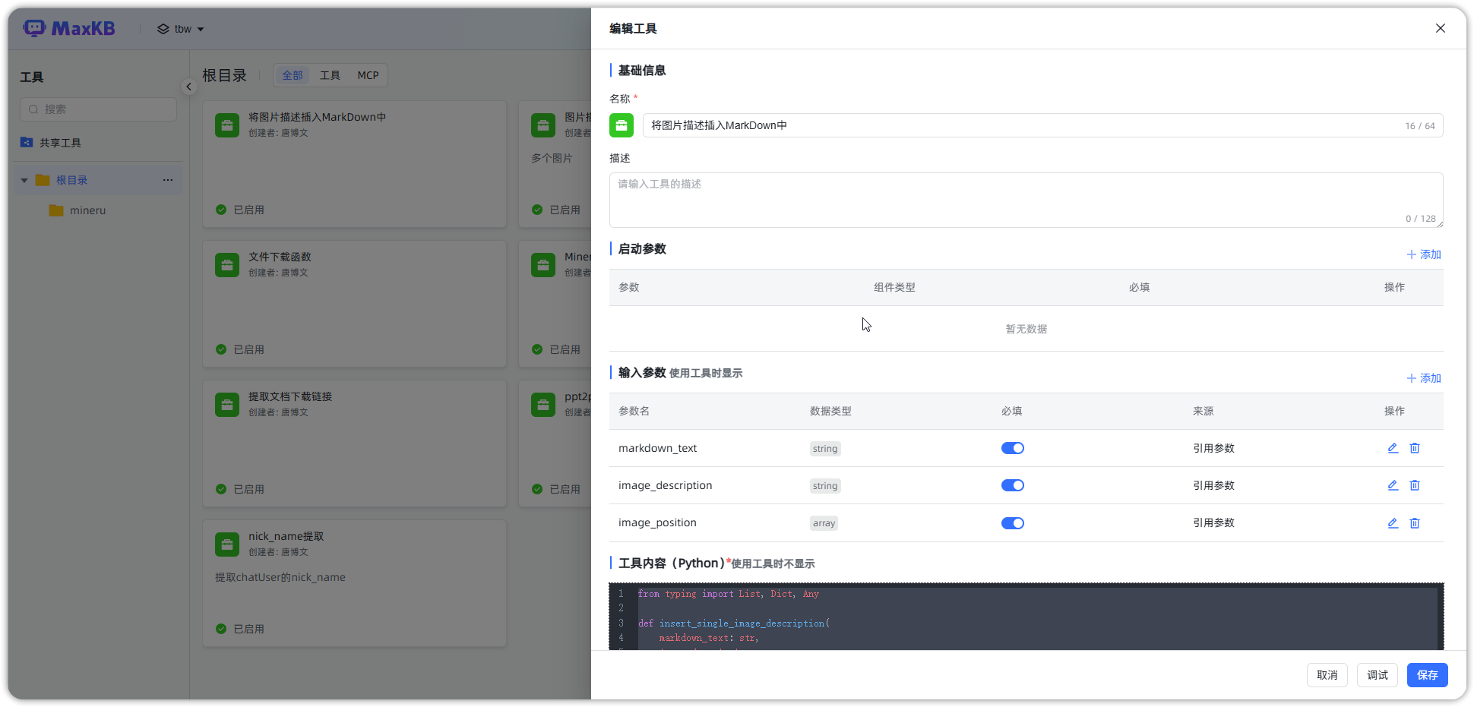The height and width of the screenshot is (707, 1474).
Task: Edit the image_position parameter
Action: [x=1392, y=522]
